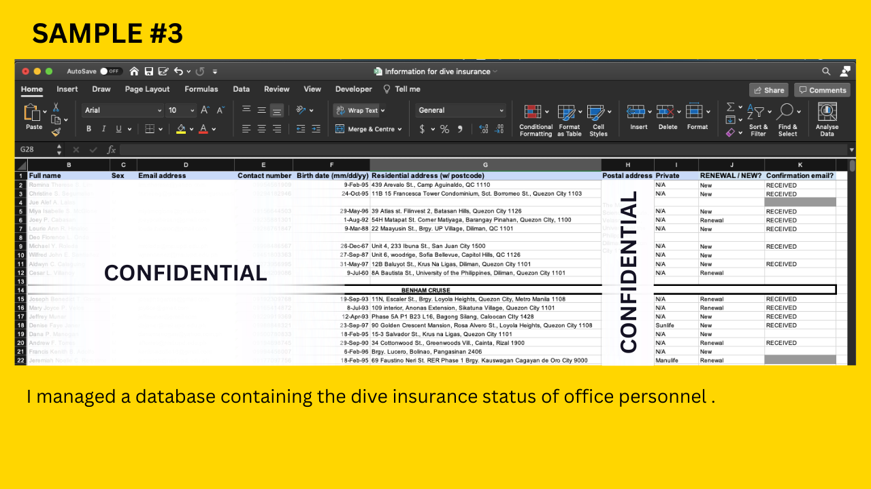Viewport: 871px width, 489px height.
Task: Click the Name Box showing G28
Action: (x=35, y=149)
